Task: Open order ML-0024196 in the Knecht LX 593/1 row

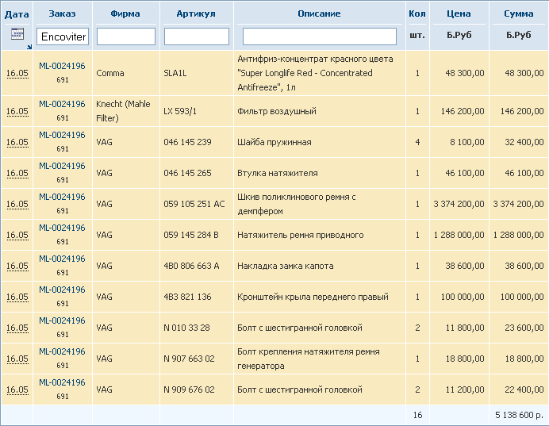Action: [62, 104]
